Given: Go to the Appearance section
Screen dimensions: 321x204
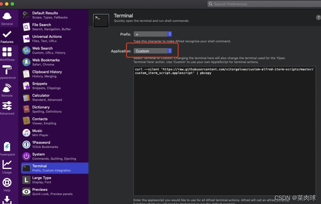Looking at the screenshot, I should pos(7,72).
